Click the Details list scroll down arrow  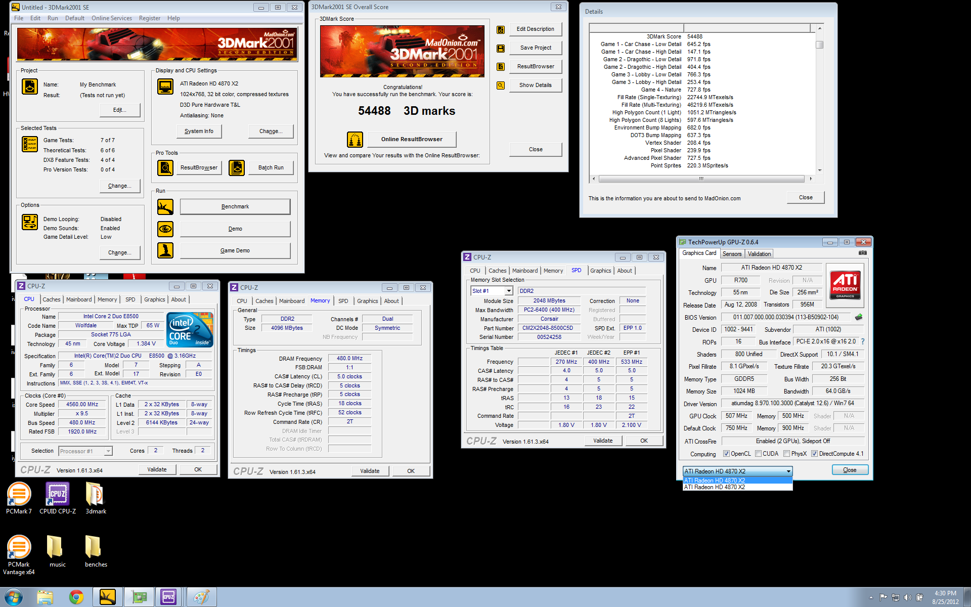pos(819,170)
